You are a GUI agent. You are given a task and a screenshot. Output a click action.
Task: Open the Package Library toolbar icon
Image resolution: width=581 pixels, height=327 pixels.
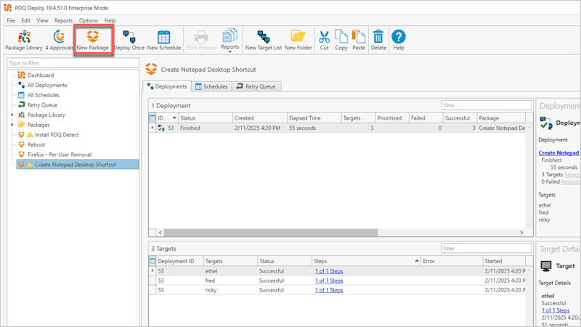pos(24,41)
